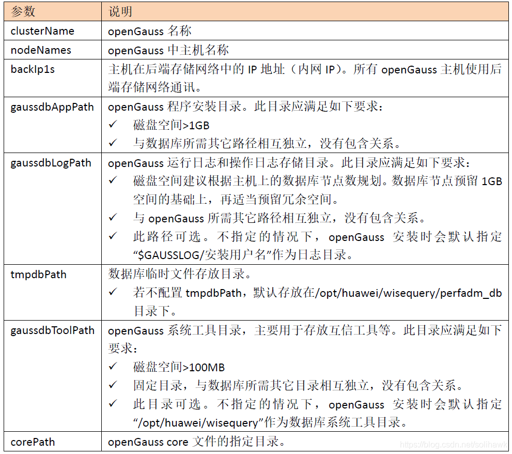Click the line '端存储网络通讯。'
Viewport: 512px width, 454px height.
point(155,87)
